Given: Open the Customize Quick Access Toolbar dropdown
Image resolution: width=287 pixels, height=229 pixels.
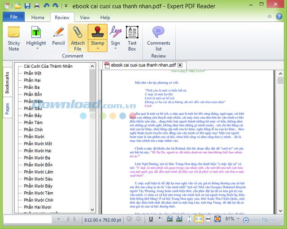Looking at the screenshot, I should [x=66, y=6].
